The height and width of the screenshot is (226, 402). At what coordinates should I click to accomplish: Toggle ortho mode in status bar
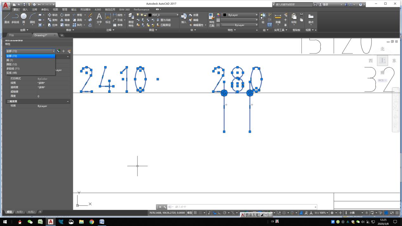(x=220, y=213)
